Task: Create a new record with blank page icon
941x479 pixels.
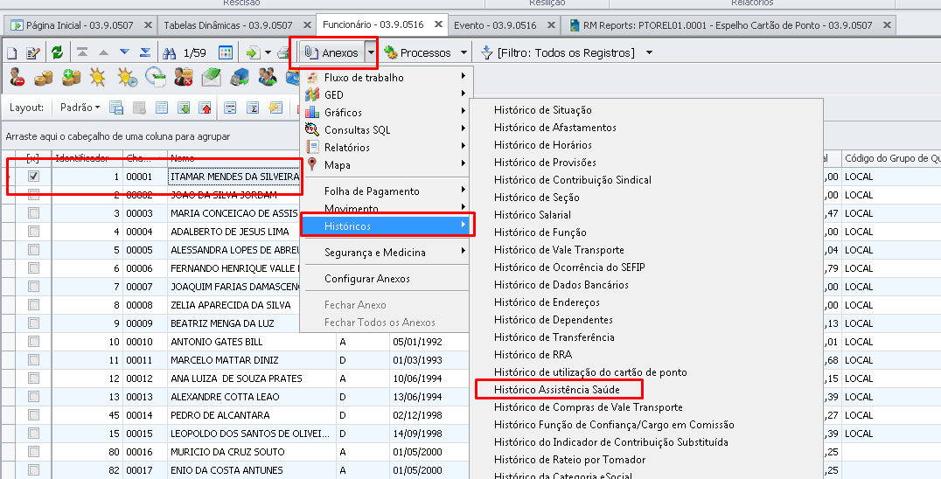Action: click(12, 52)
